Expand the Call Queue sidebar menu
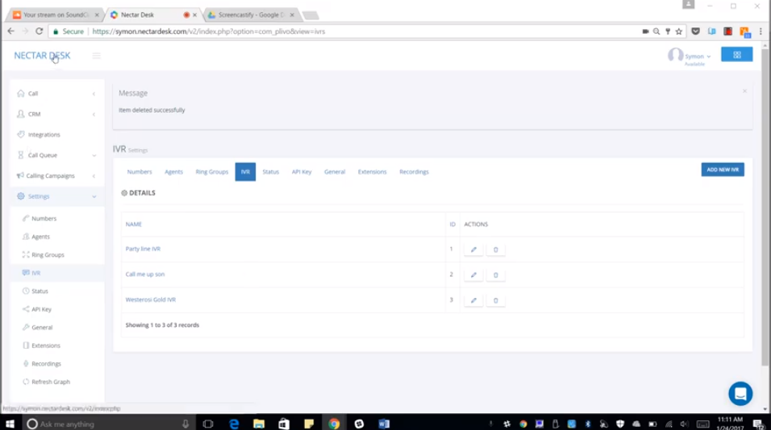Viewport: 771px width, 430px height. tap(56, 155)
